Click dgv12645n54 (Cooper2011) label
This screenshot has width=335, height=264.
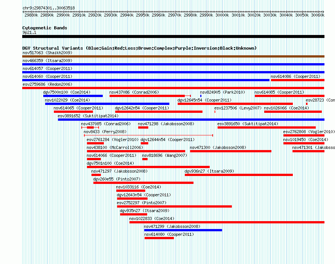coord(204,100)
